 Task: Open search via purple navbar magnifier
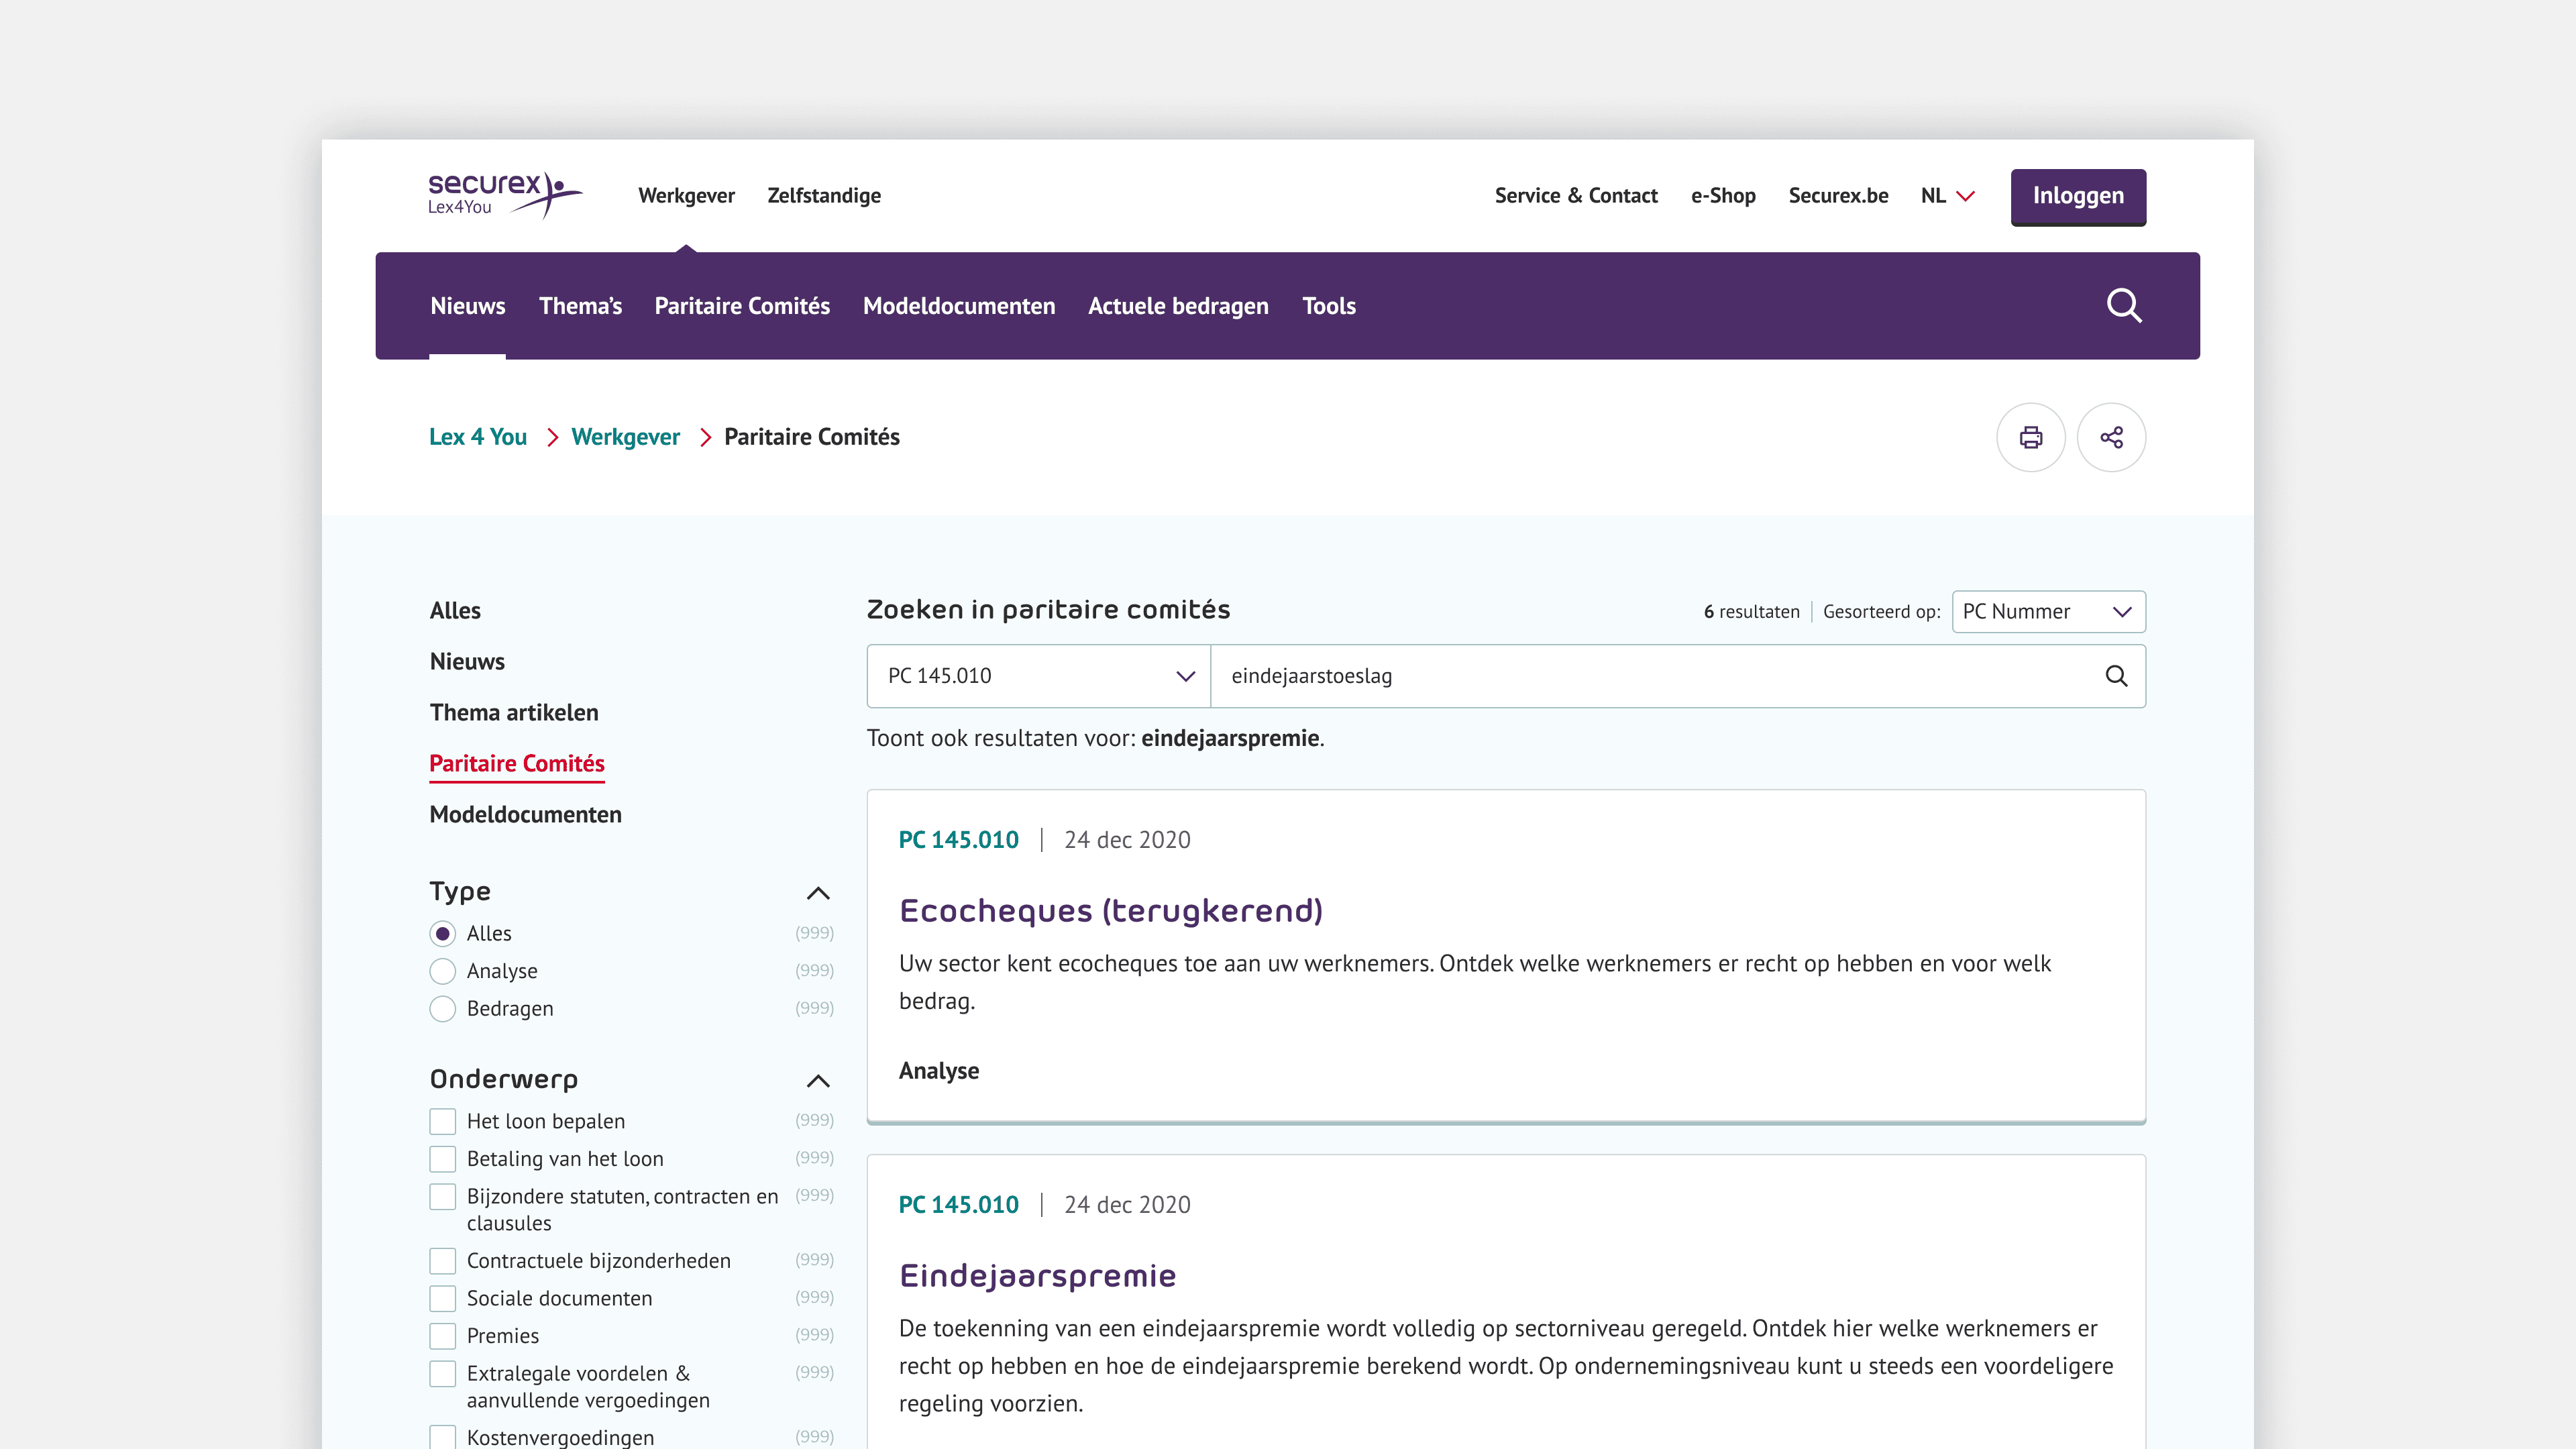(x=2123, y=306)
